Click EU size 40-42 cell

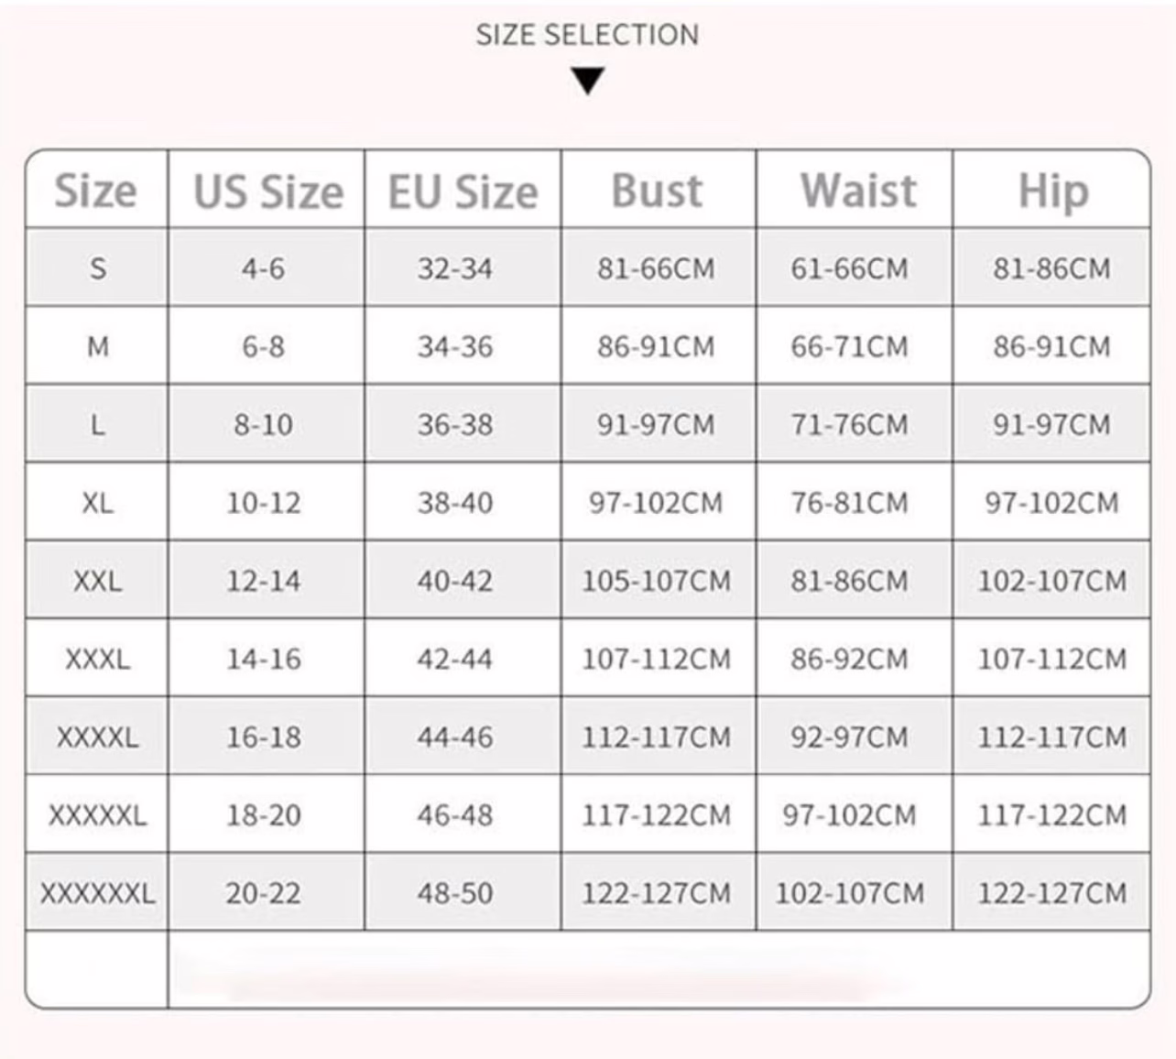[x=455, y=581]
